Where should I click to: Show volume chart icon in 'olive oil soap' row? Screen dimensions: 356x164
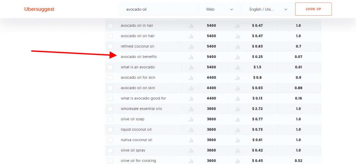(x=191, y=119)
